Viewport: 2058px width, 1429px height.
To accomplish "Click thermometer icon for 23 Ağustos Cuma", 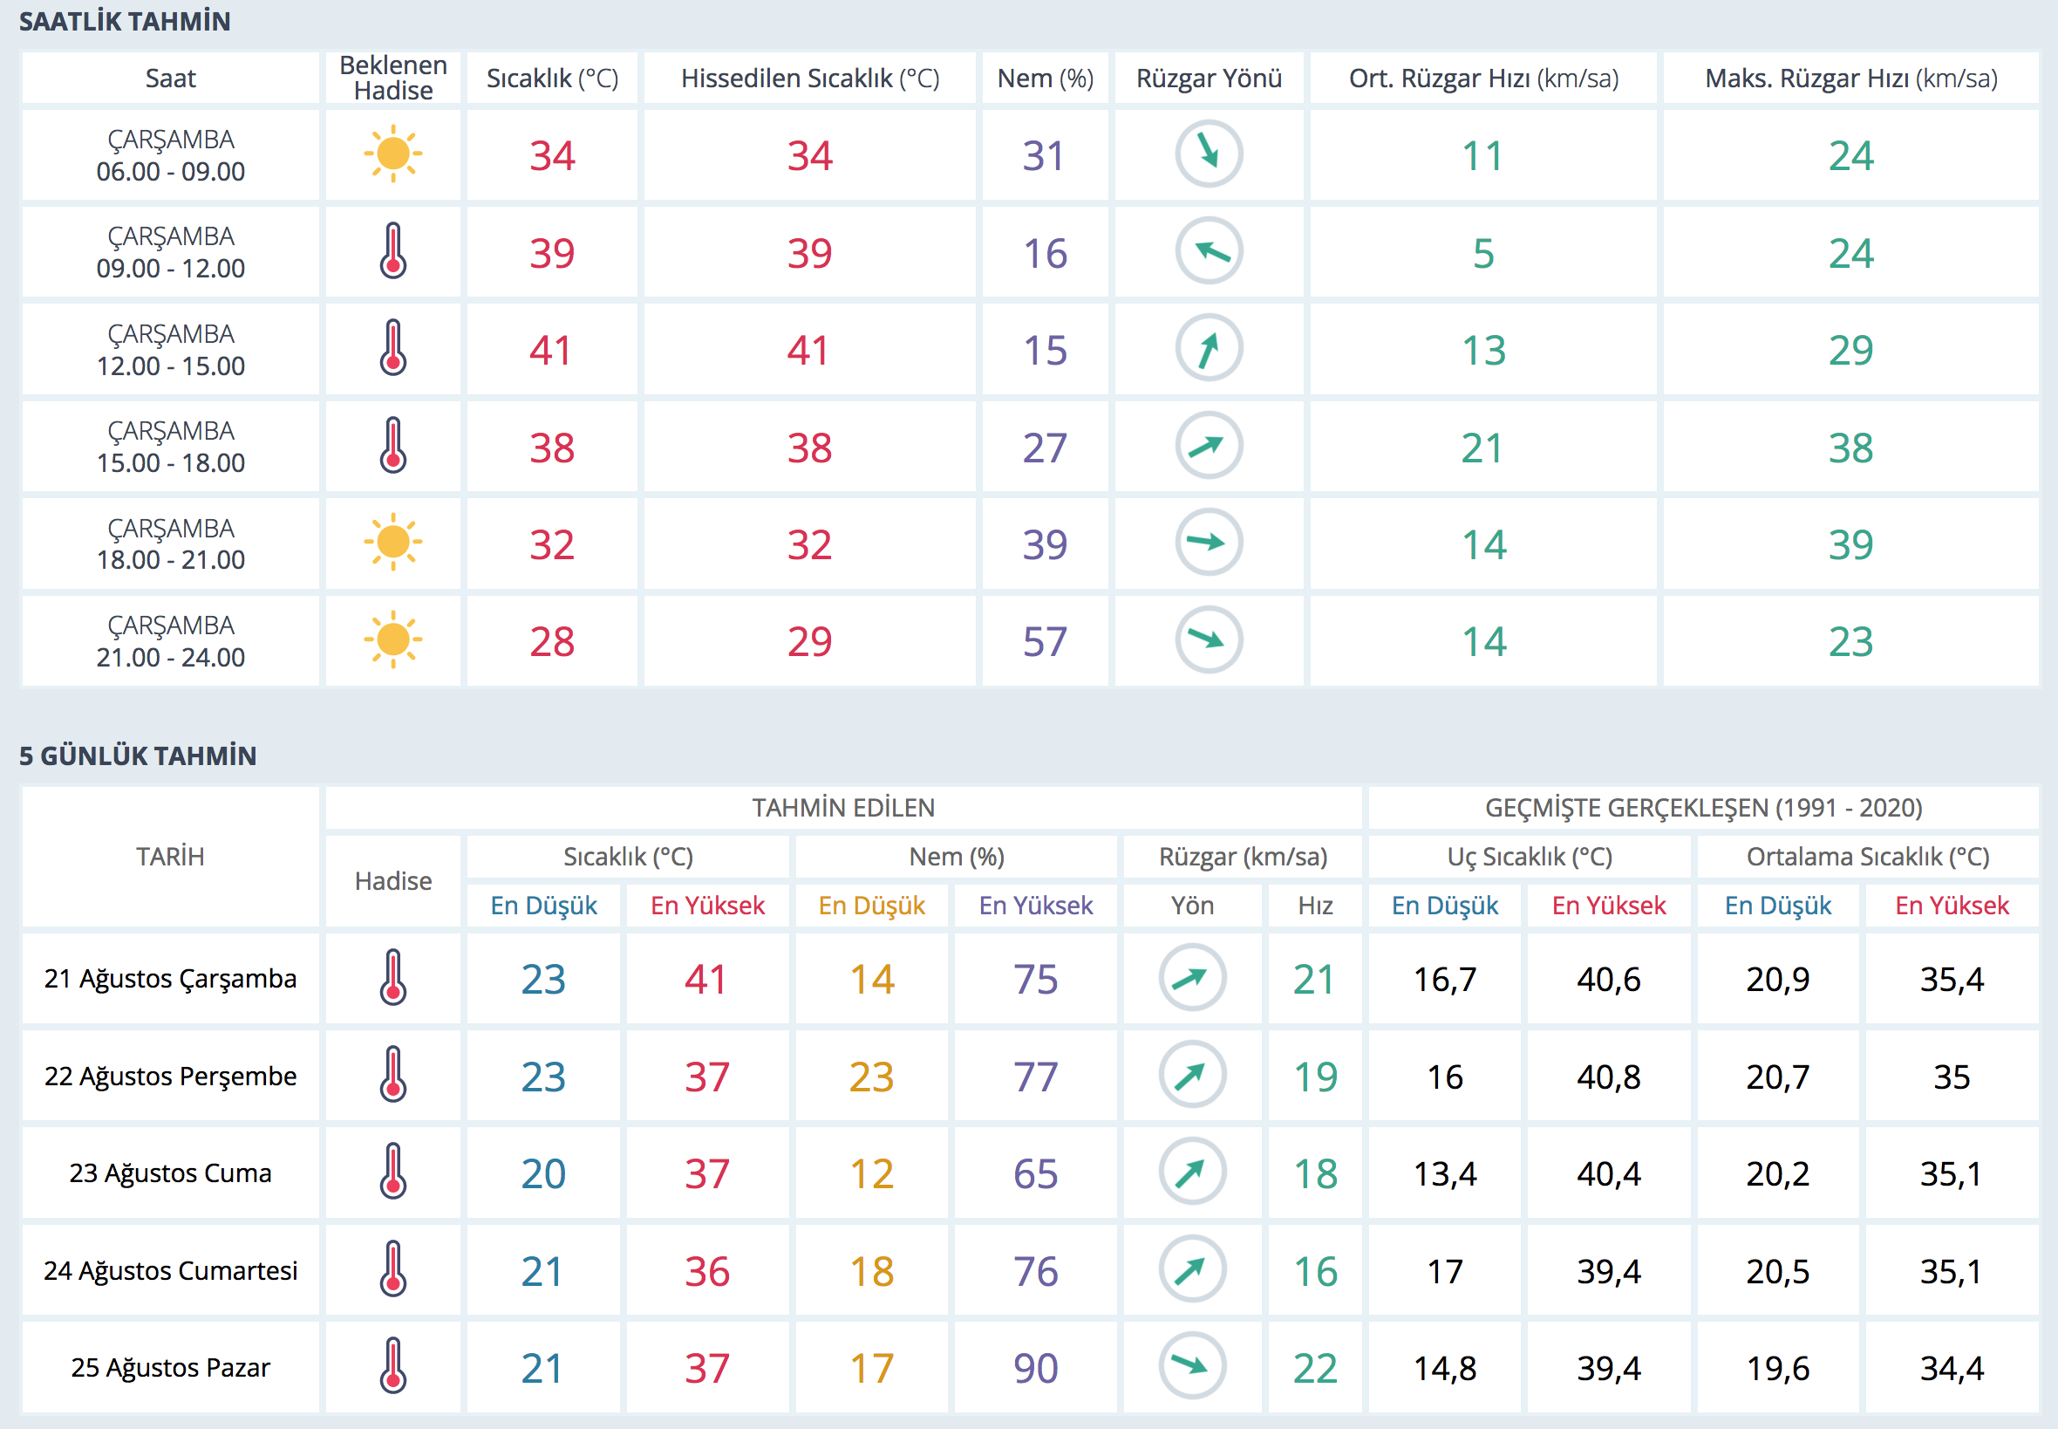I will [392, 1172].
